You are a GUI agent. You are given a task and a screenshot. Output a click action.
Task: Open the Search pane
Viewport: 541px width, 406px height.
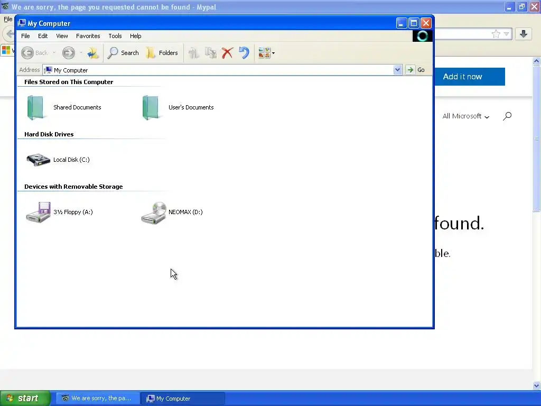click(123, 53)
